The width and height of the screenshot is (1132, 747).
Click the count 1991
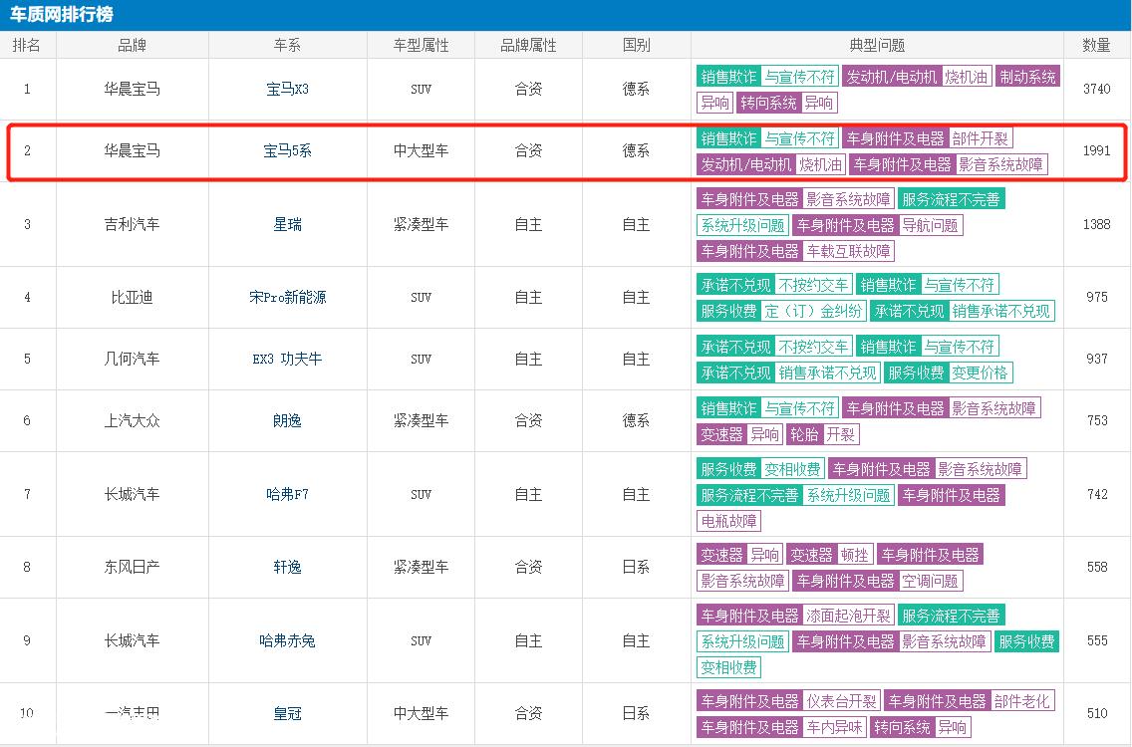(x=1096, y=150)
